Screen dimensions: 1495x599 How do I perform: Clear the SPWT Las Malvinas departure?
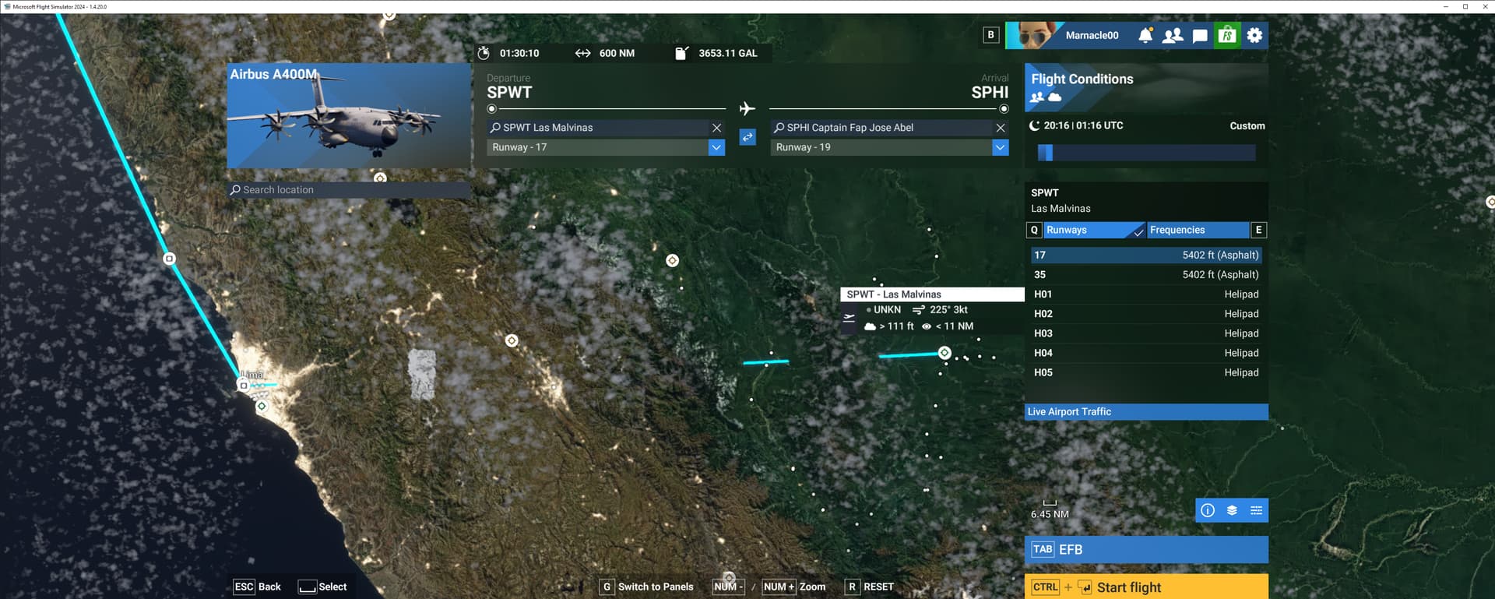(716, 128)
